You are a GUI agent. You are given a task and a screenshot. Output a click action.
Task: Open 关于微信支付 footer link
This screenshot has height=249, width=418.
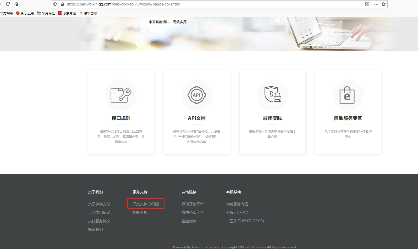click(99, 204)
